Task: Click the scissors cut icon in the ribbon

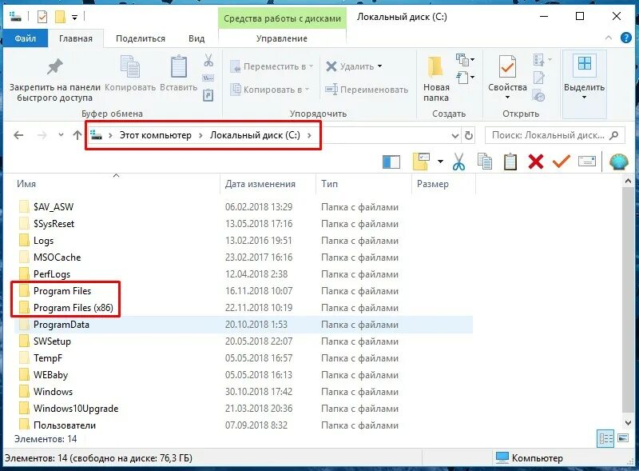Action: [208, 61]
